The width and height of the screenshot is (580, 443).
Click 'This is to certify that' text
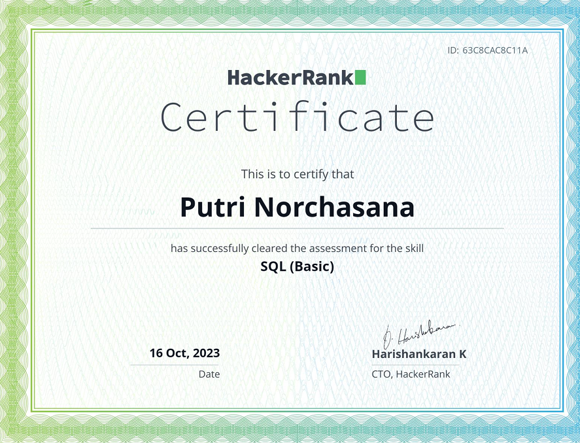[x=298, y=174]
